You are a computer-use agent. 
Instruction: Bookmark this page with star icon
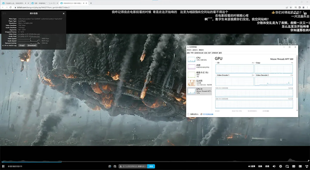click(291, 7)
